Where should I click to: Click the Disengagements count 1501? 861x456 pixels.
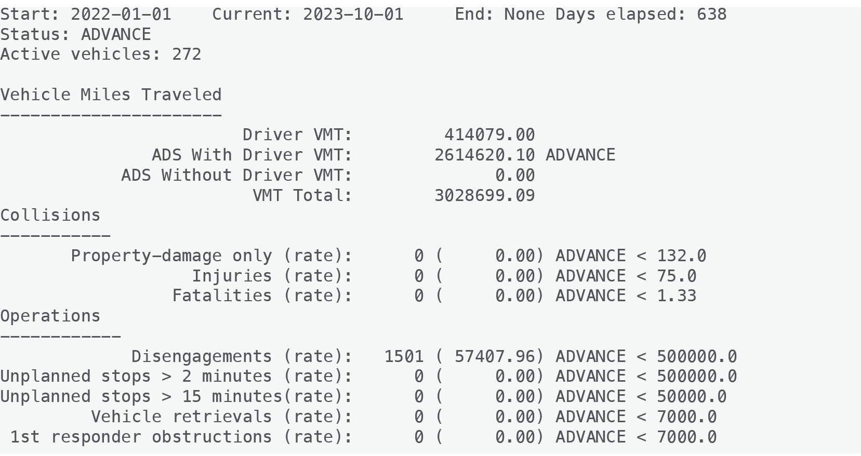coord(404,356)
